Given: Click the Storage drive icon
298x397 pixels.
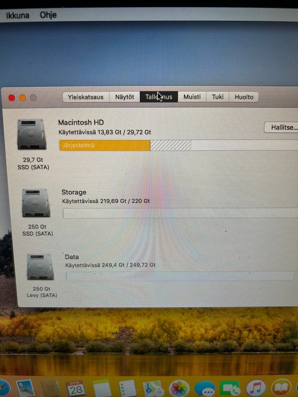Looking at the screenshot, I should click(x=36, y=203).
